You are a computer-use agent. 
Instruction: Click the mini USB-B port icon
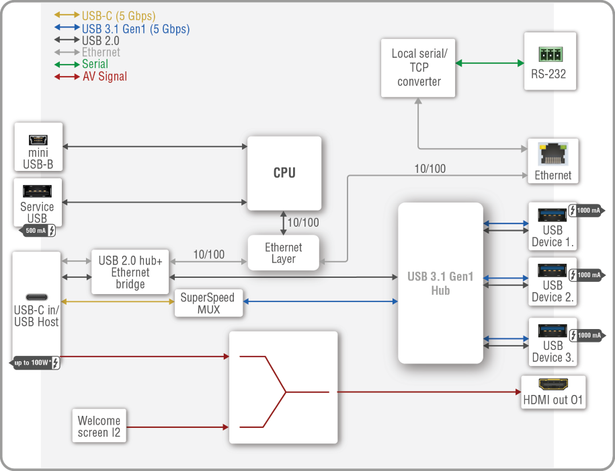tap(38, 140)
